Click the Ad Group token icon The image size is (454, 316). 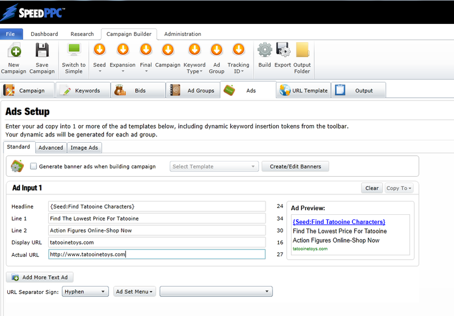point(216,50)
